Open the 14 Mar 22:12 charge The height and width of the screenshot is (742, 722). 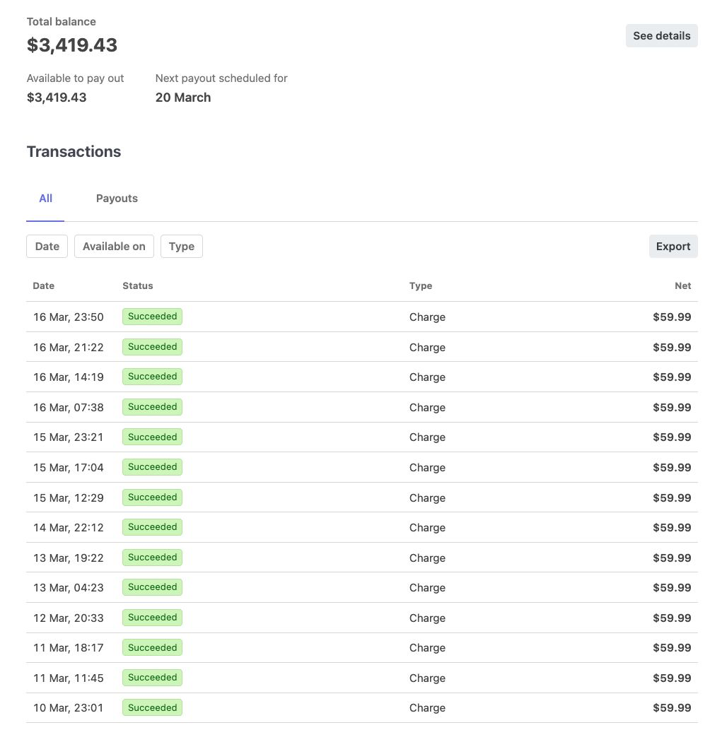354,527
